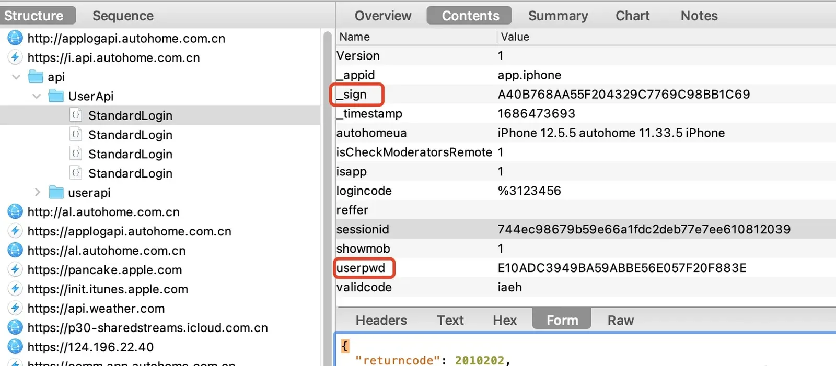The image size is (836, 366).
Task: Show the Raw view
Action: (x=621, y=320)
